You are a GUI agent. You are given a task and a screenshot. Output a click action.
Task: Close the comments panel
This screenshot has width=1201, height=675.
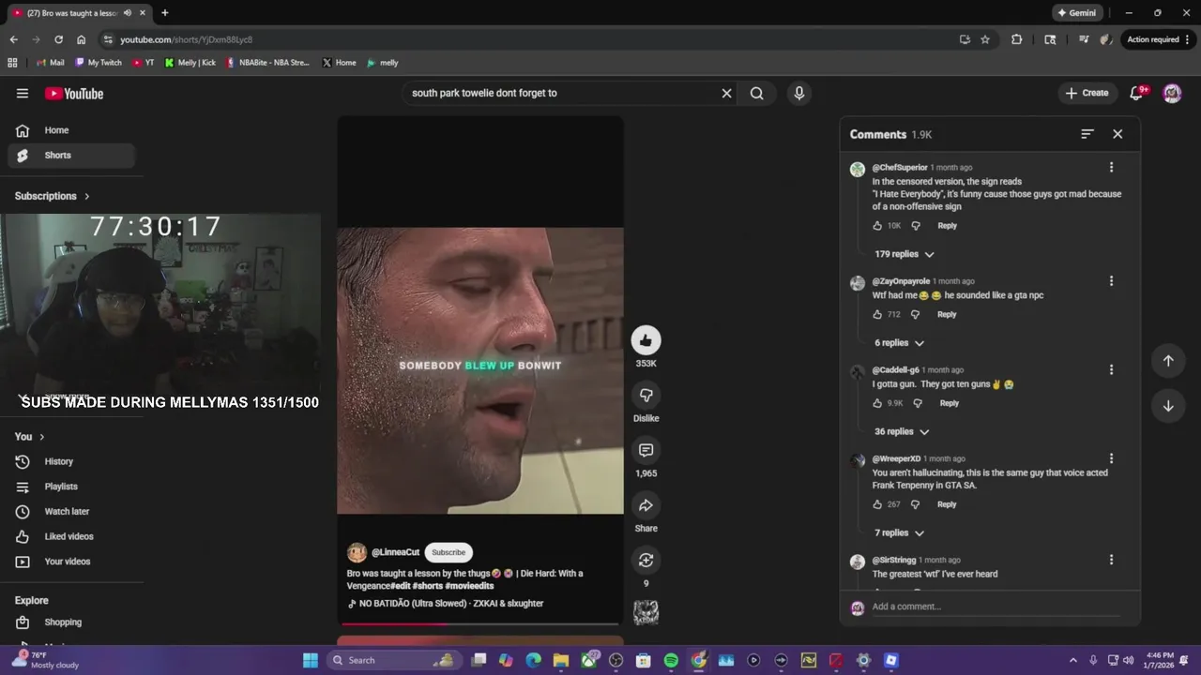click(x=1117, y=134)
